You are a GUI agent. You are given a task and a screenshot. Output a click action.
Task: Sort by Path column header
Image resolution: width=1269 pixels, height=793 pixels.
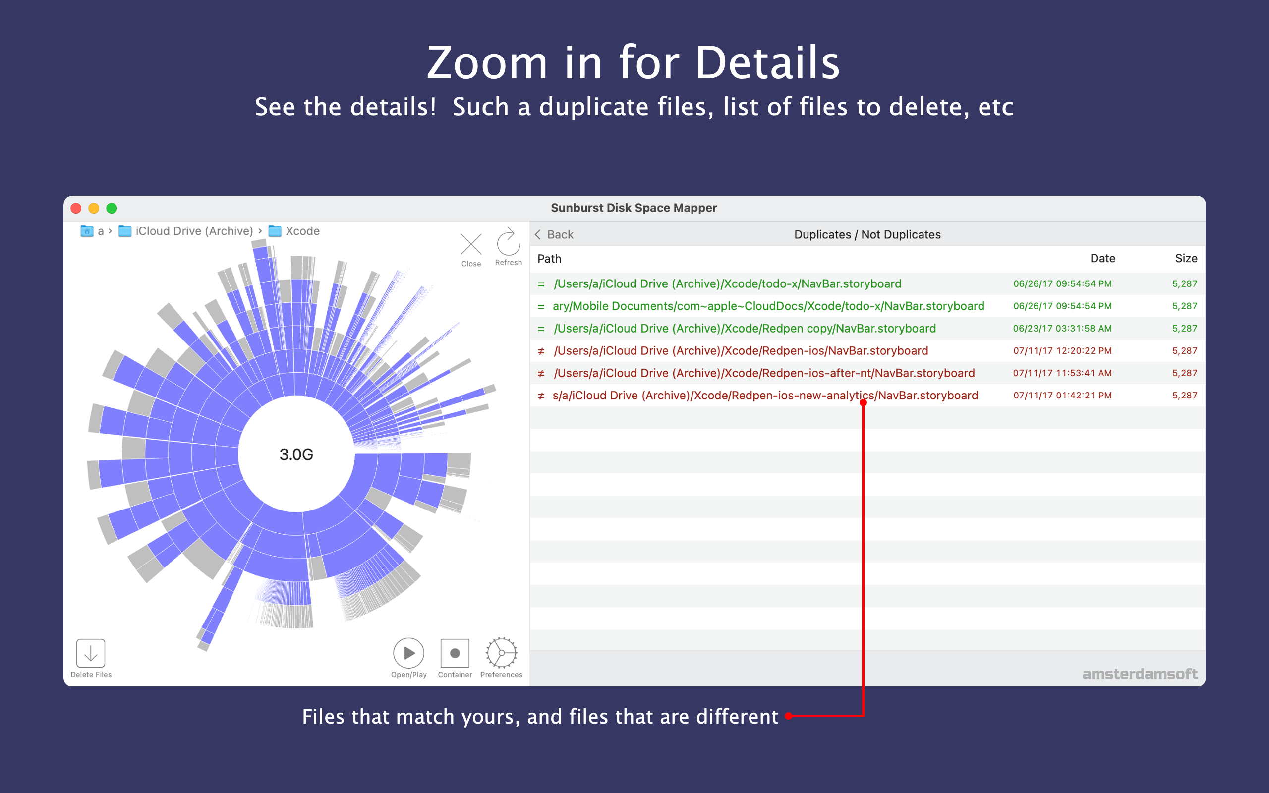click(x=549, y=259)
